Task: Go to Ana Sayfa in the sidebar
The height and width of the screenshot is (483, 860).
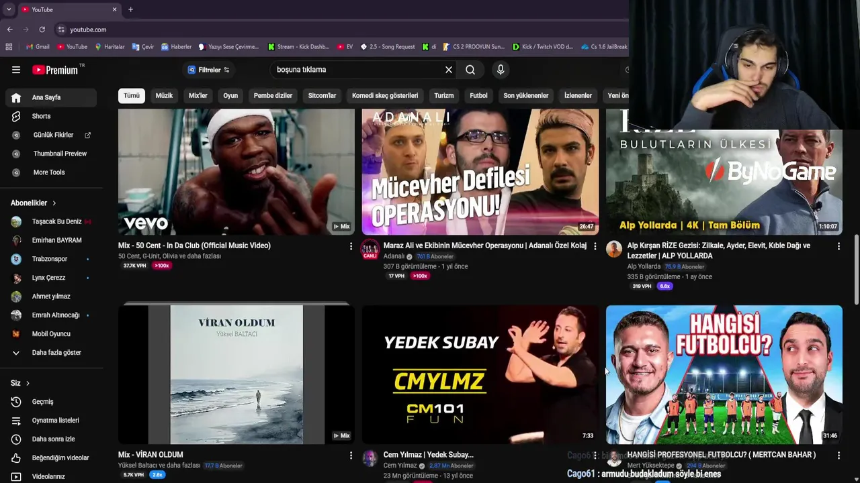Action: tap(51, 97)
